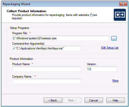
Task: Click the Product Name label
Action: [21, 64]
